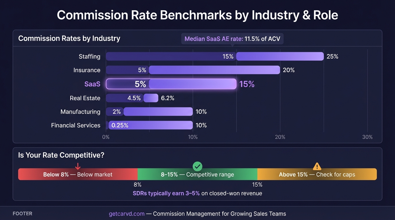Click the Insurance commission bar
The image size is (395, 220).
click(192, 70)
